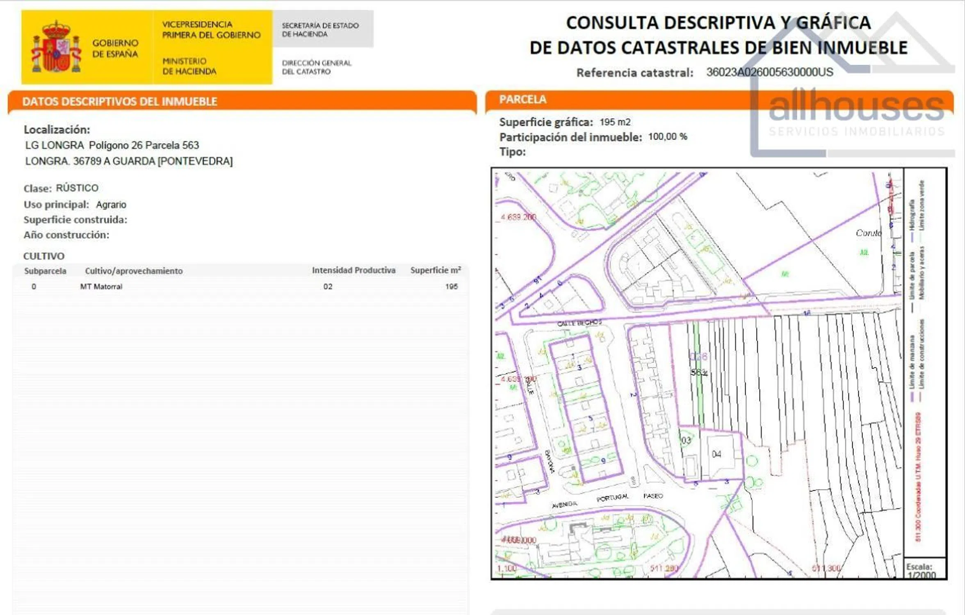This screenshot has width=965, height=615.
Task: Click the Ministerio de Hacienda label
Action: click(x=189, y=66)
